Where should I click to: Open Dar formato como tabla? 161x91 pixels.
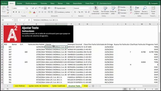[105, 10]
